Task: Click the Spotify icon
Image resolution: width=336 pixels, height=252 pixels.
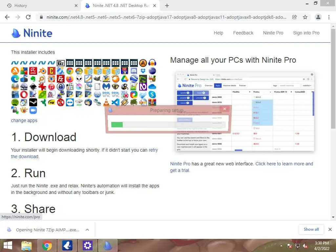Action: pos(15,102)
